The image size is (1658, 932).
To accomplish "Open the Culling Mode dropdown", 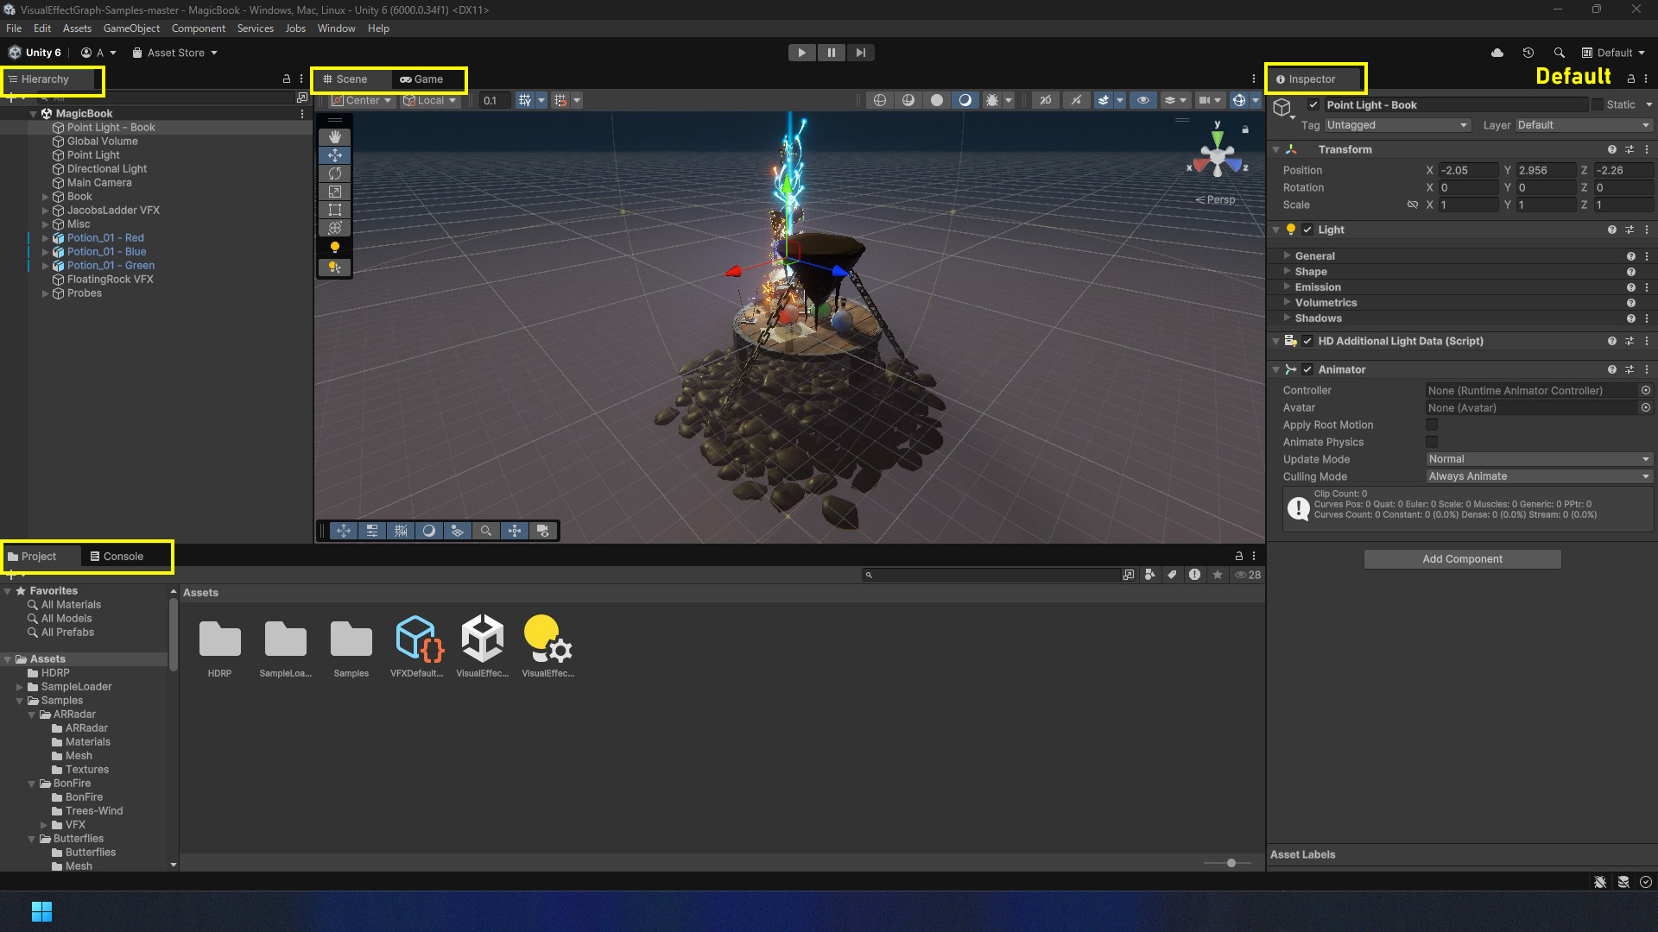I will 1539,477.
